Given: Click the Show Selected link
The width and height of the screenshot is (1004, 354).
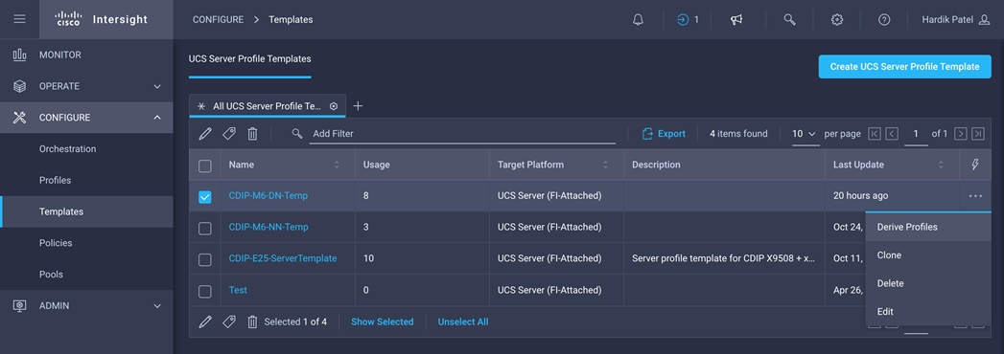Looking at the screenshot, I should point(383,322).
